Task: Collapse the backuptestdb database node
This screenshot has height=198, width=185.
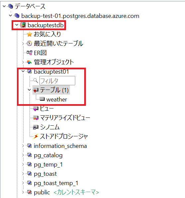Action: click(17, 25)
